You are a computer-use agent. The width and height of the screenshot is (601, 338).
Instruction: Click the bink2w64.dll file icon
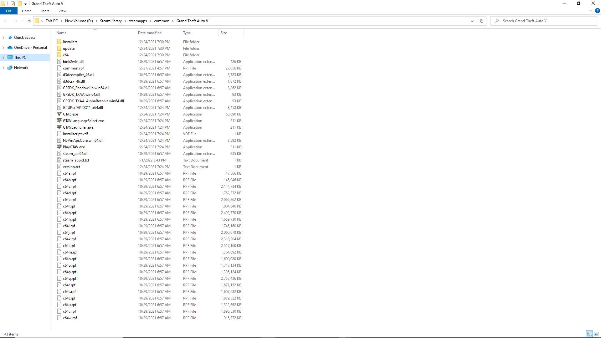coord(59,62)
